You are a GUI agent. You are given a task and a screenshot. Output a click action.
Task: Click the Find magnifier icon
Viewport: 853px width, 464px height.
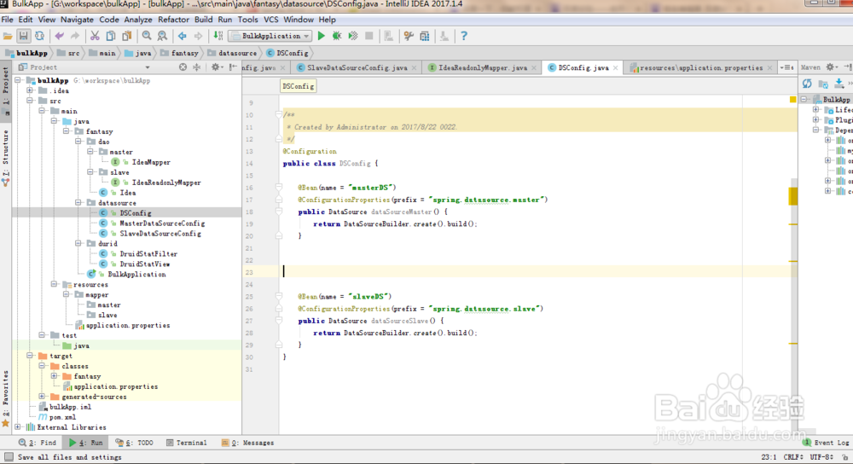click(147, 36)
